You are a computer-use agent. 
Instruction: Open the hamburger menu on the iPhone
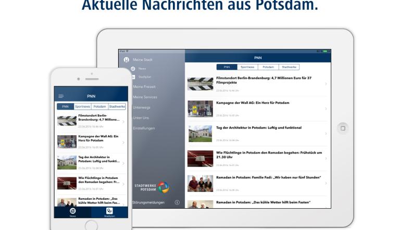[x=61, y=96]
